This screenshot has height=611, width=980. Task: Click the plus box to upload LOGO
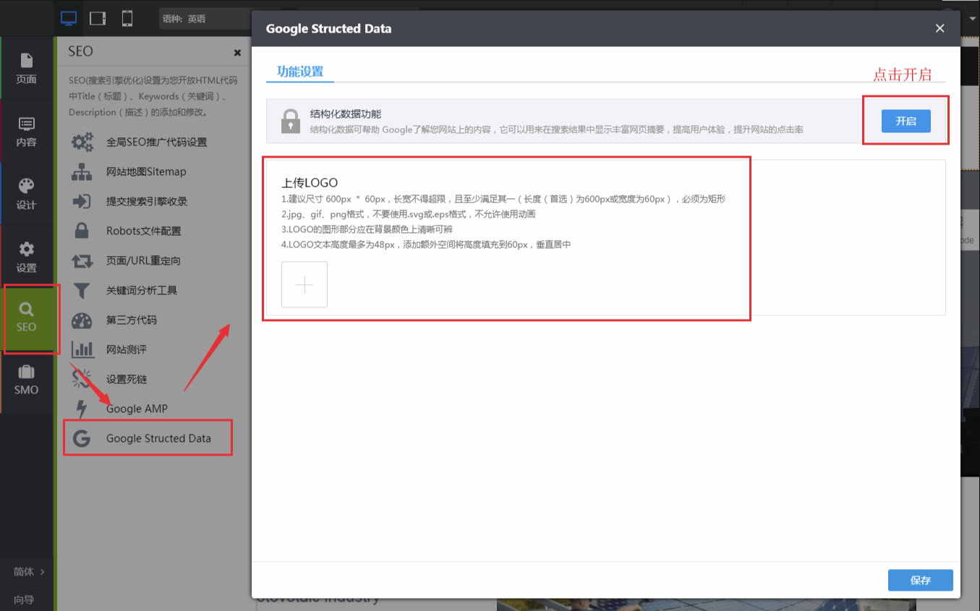(x=304, y=285)
